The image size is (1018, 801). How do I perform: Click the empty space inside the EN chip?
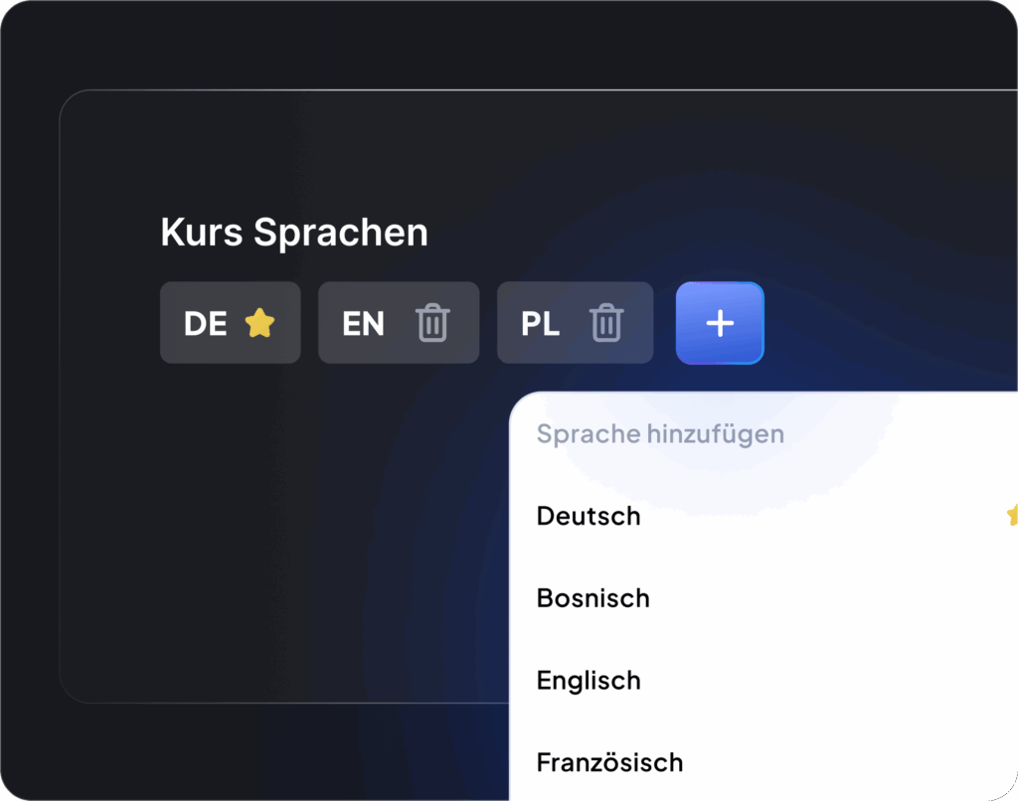pos(400,324)
